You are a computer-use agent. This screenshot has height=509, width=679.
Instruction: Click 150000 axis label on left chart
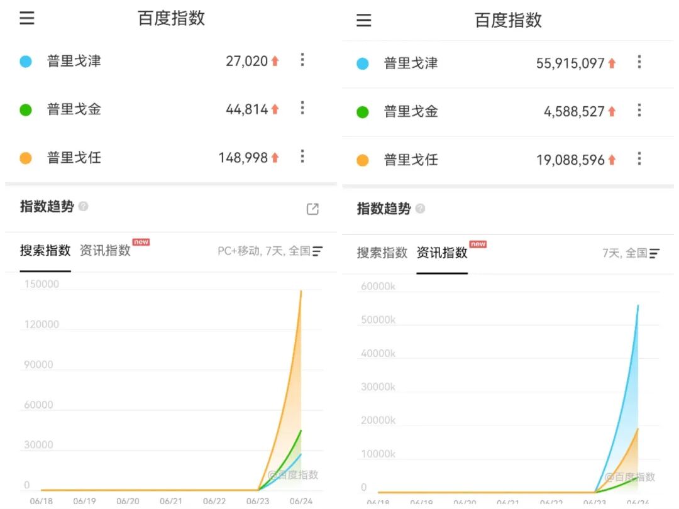coord(41,284)
